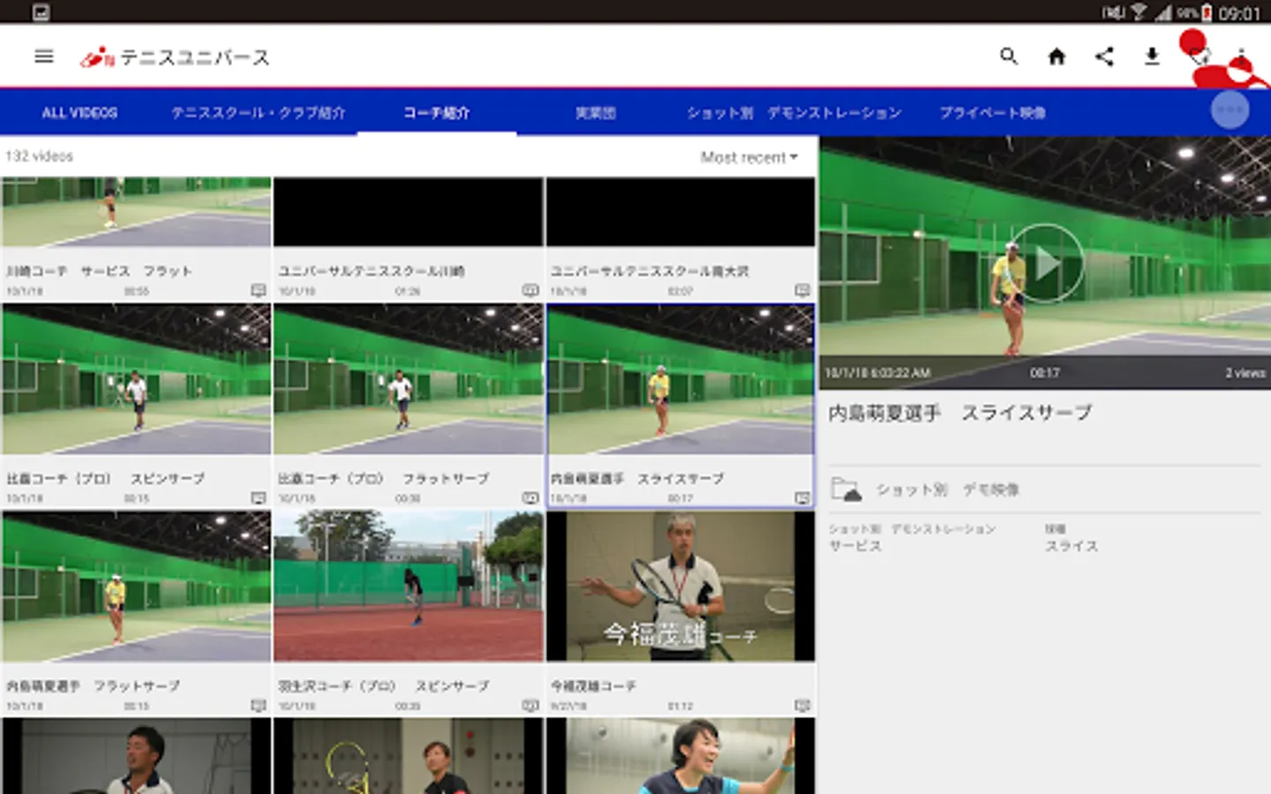Click the card icon on 羽生沢コーチ スピンサーブ
The image size is (1271, 794).
[x=530, y=705]
